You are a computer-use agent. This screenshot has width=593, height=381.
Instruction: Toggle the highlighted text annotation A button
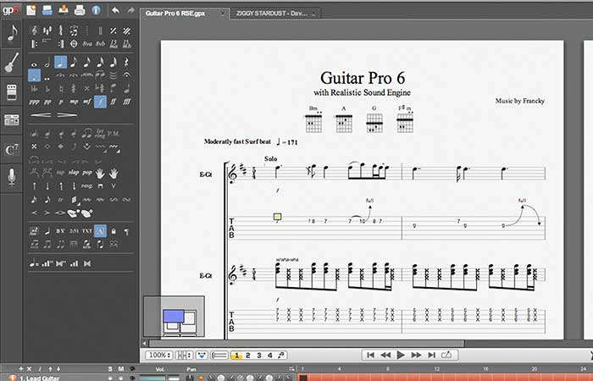tap(100, 230)
